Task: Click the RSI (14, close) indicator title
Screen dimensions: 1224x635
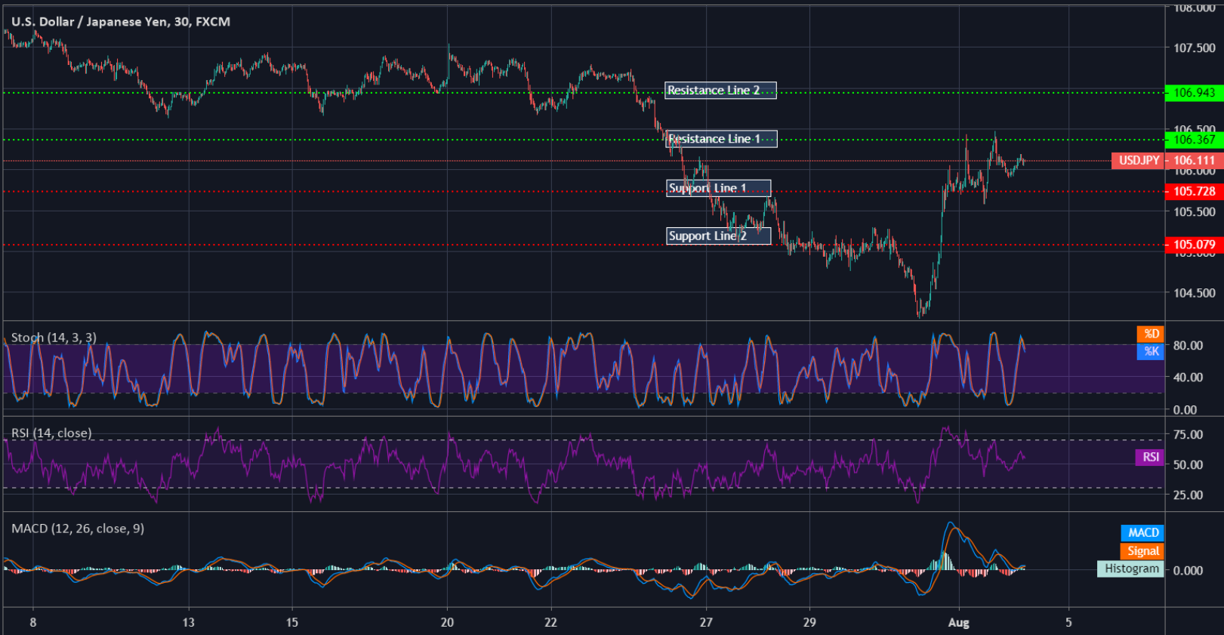Action: [51, 433]
